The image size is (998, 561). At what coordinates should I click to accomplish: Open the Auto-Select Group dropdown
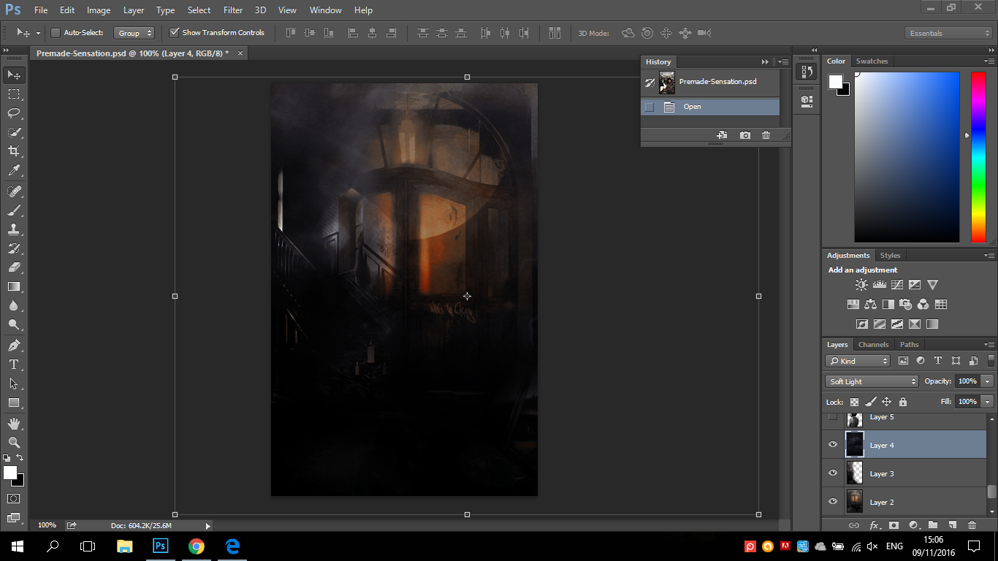pos(134,33)
